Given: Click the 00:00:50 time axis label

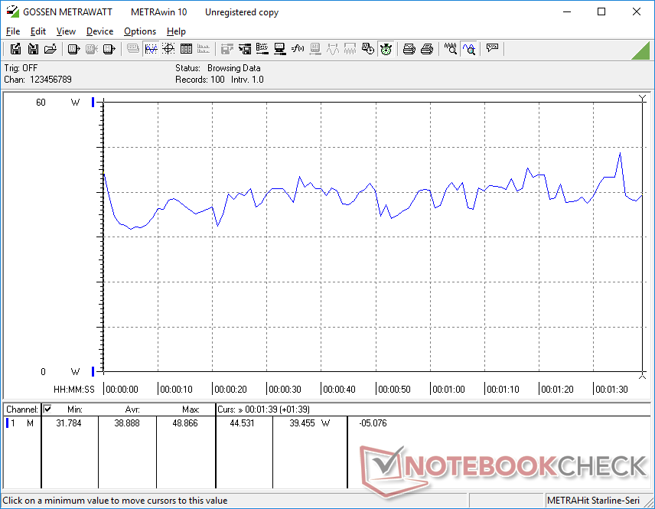Looking at the screenshot, I should 394,390.
